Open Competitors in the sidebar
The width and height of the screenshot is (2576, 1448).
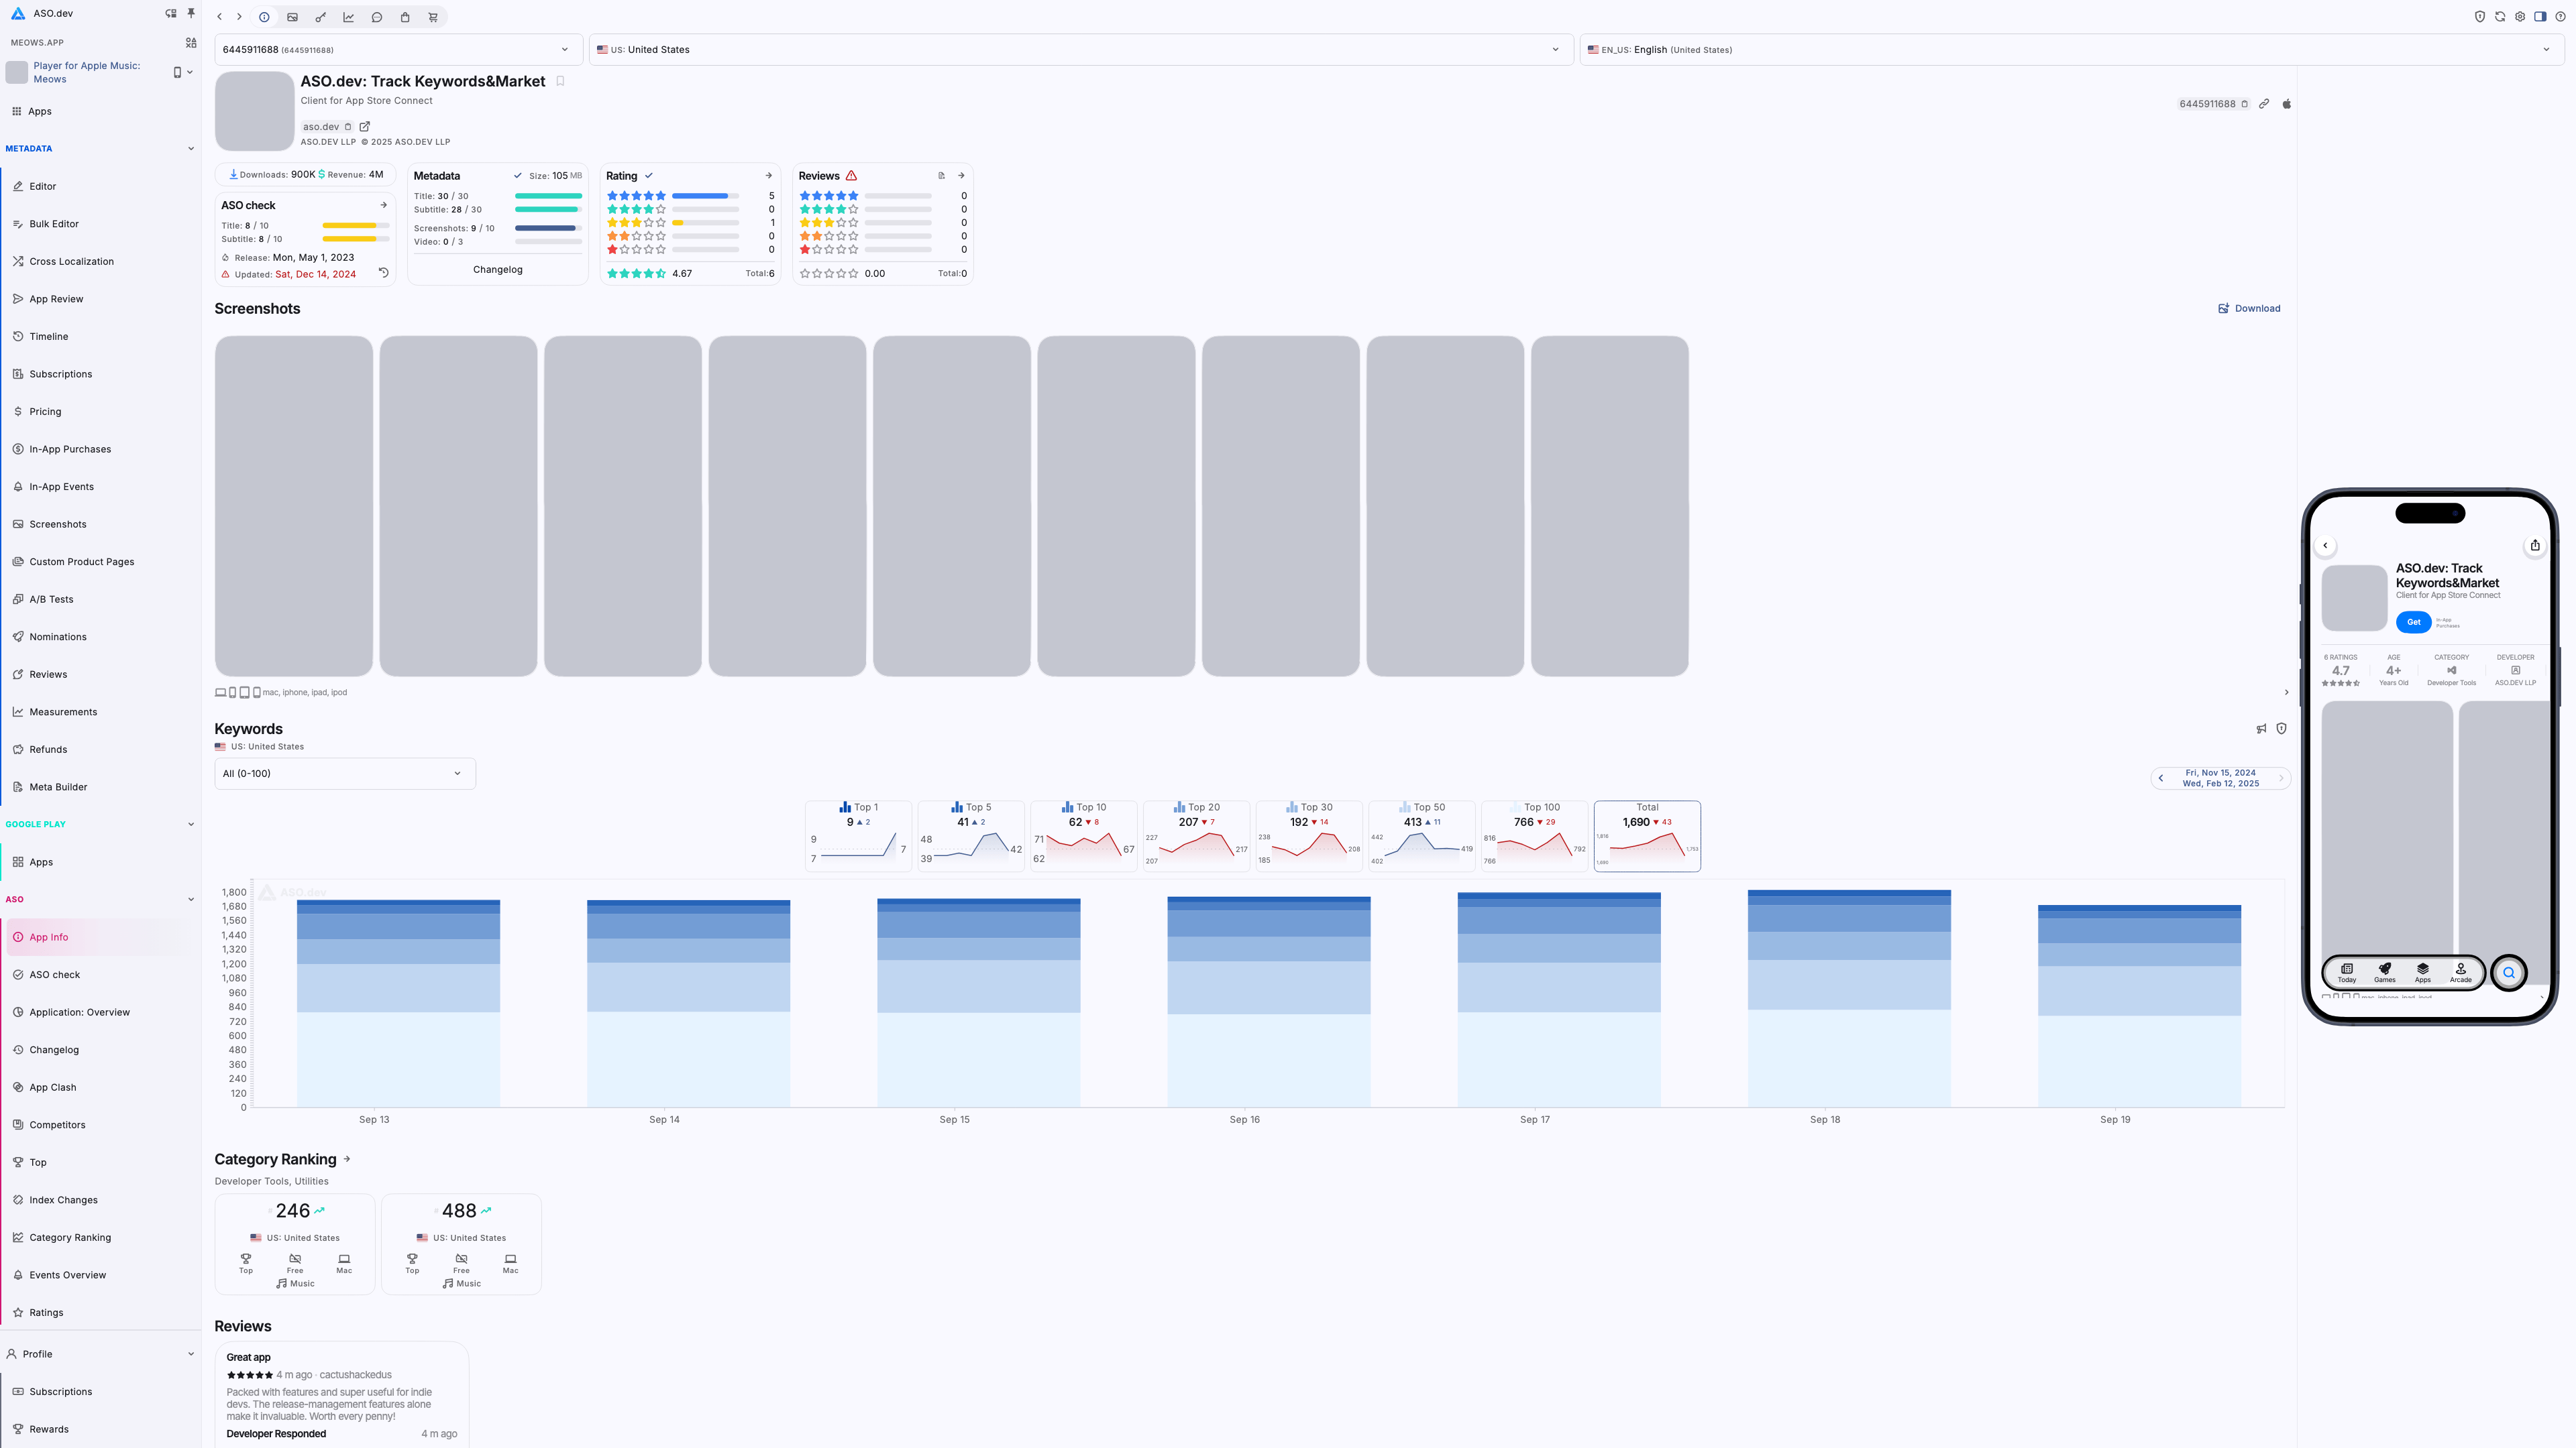pos(100,1126)
